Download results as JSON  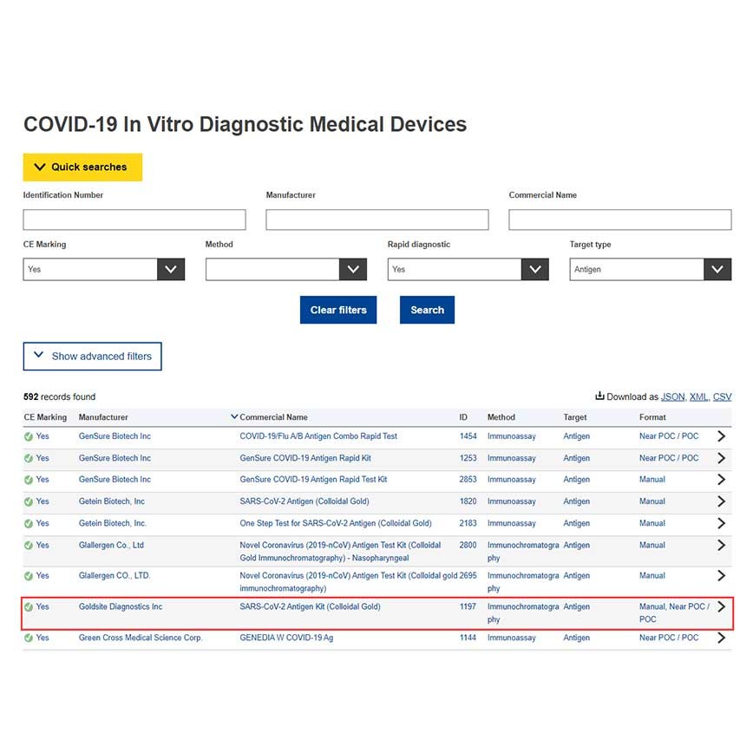[672, 396]
